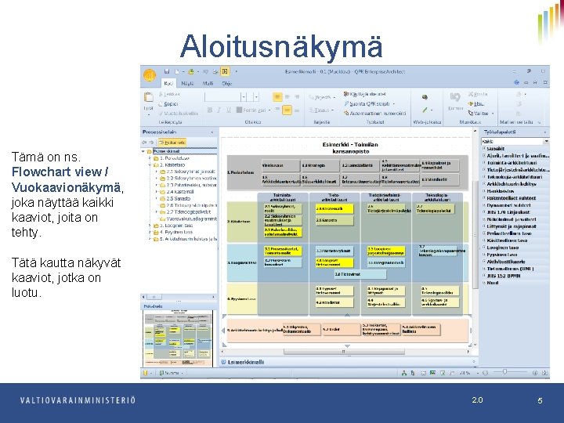Open the round orange application menu button

pyautogui.click(x=150, y=75)
